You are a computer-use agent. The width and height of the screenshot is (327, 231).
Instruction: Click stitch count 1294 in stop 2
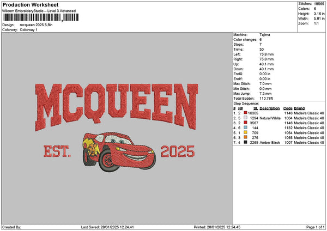[254, 118]
